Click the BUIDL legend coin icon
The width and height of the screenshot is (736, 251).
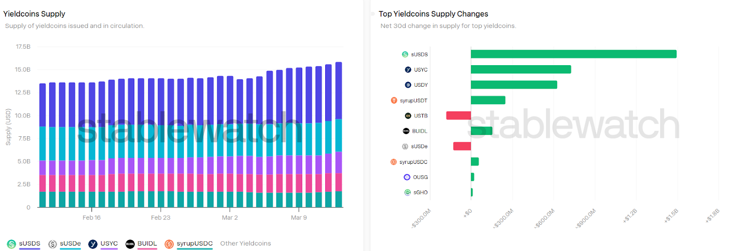click(130, 244)
